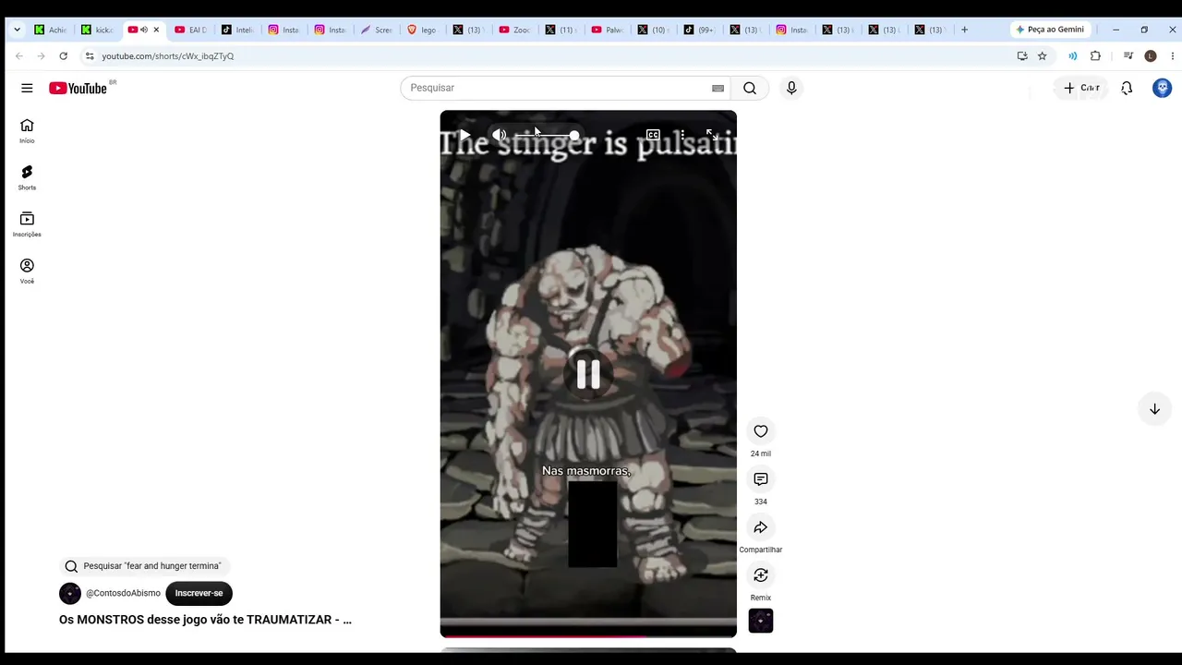Close the active YouTube Shorts tab

point(156,30)
